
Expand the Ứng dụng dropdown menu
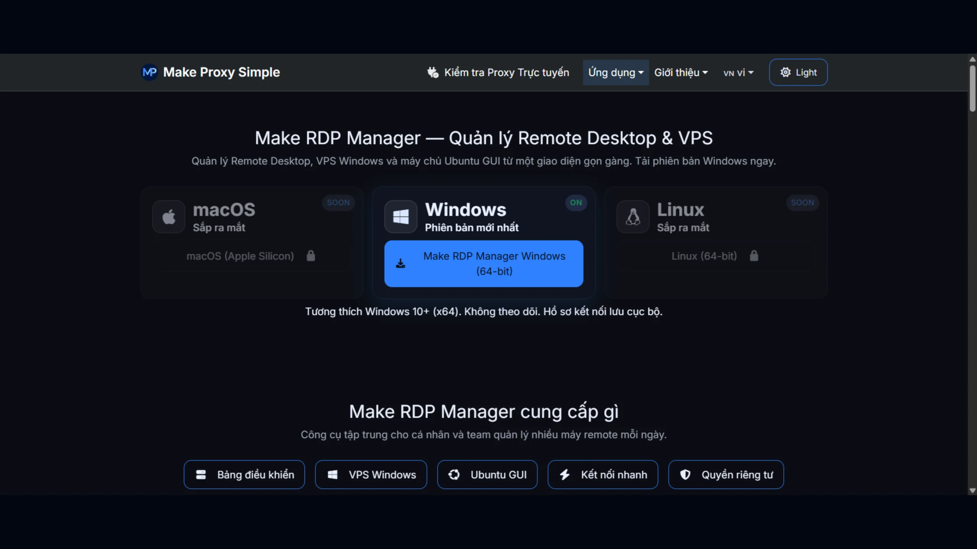pos(616,72)
